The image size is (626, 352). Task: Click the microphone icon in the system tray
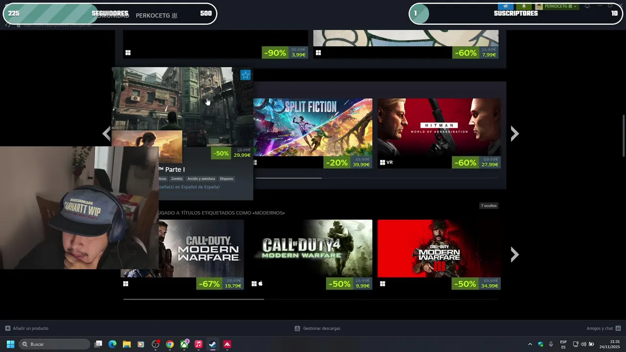click(551, 344)
